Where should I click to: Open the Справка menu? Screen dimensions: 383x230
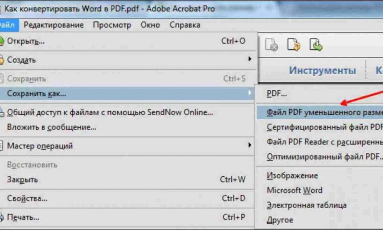(185, 25)
